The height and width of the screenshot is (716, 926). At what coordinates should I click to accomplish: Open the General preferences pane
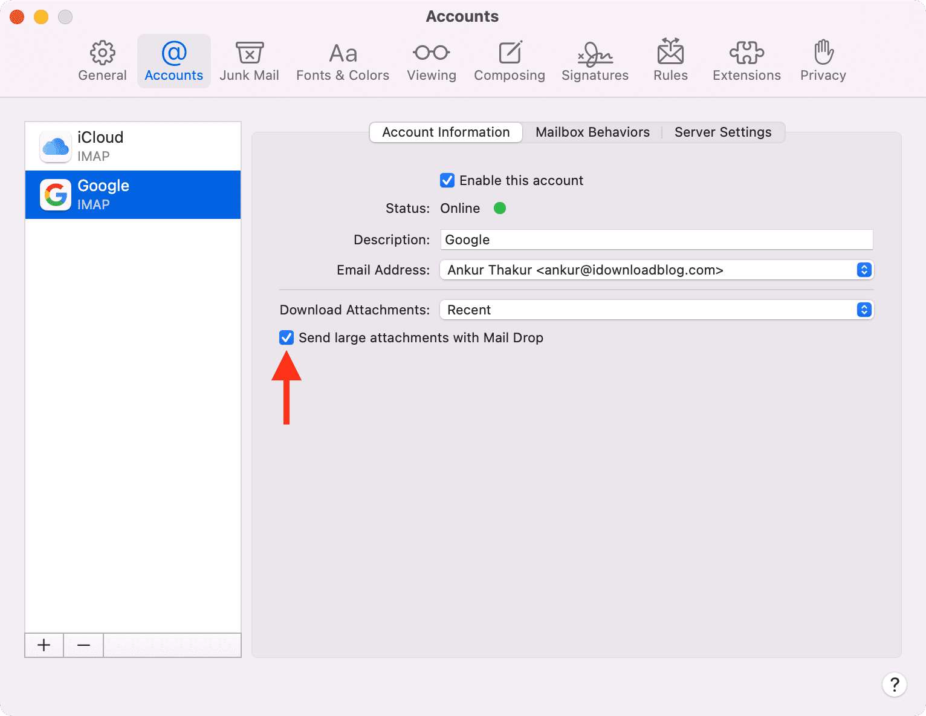[x=102, y=61]
